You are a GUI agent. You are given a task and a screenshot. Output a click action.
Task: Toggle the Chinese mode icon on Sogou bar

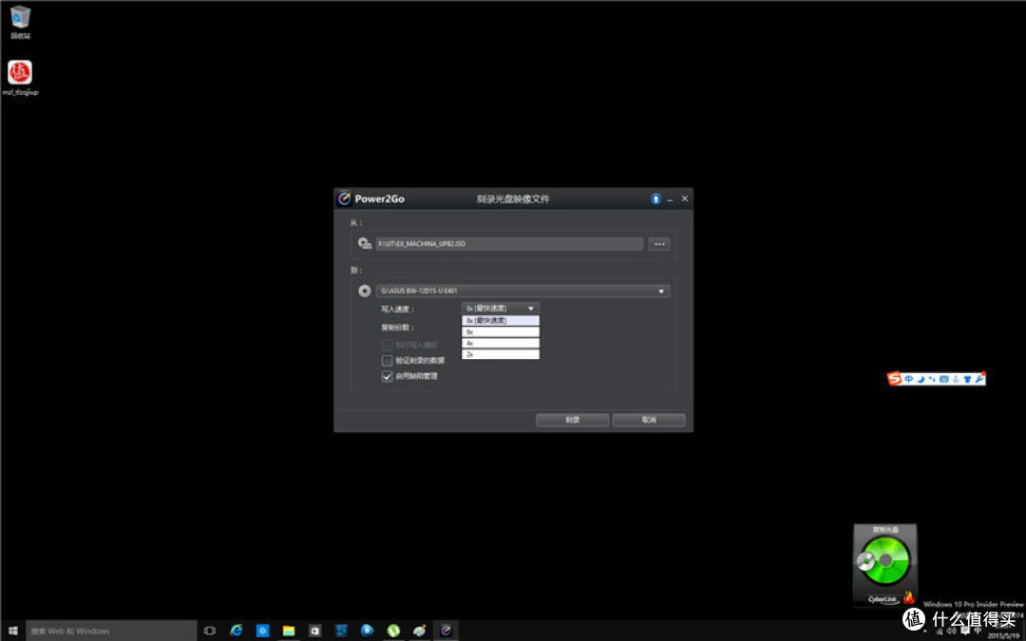pos(909,379)
